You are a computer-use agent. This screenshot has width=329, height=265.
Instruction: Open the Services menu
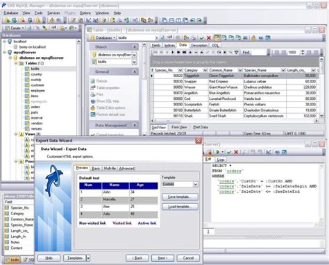click(53, 13)
